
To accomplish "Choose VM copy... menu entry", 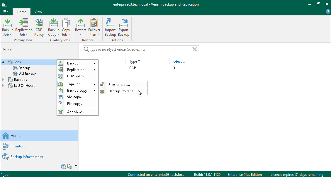I will [77, 97].
